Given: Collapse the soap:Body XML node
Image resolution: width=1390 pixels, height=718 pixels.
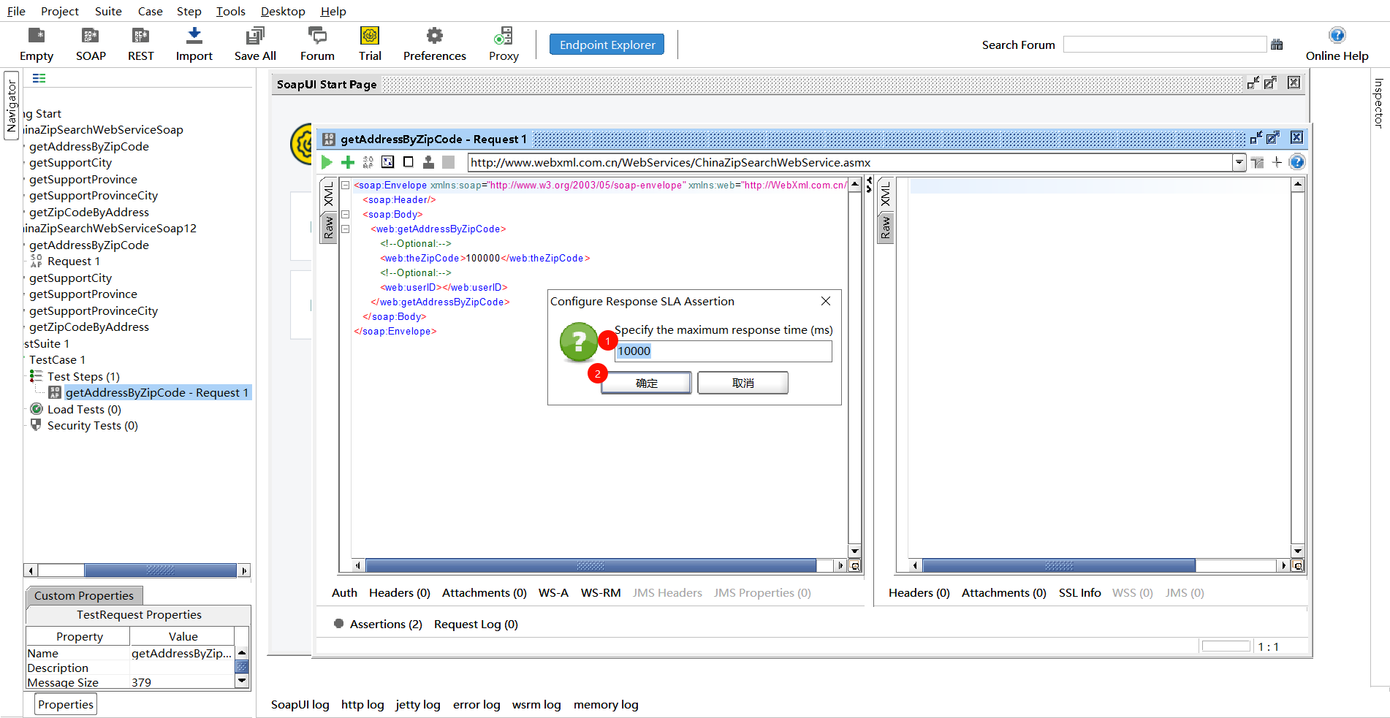Looking at the screenshot, I should click(346, 215).
